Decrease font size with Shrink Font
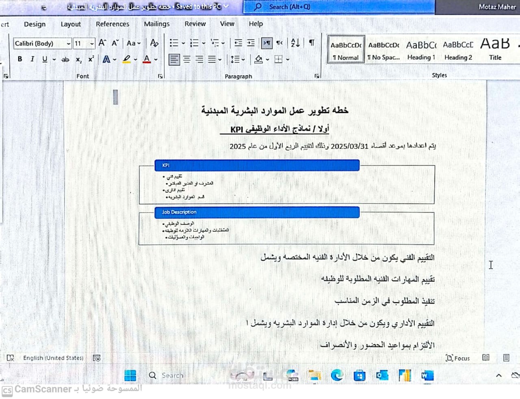520x399 pixels. tap(115, 43)
